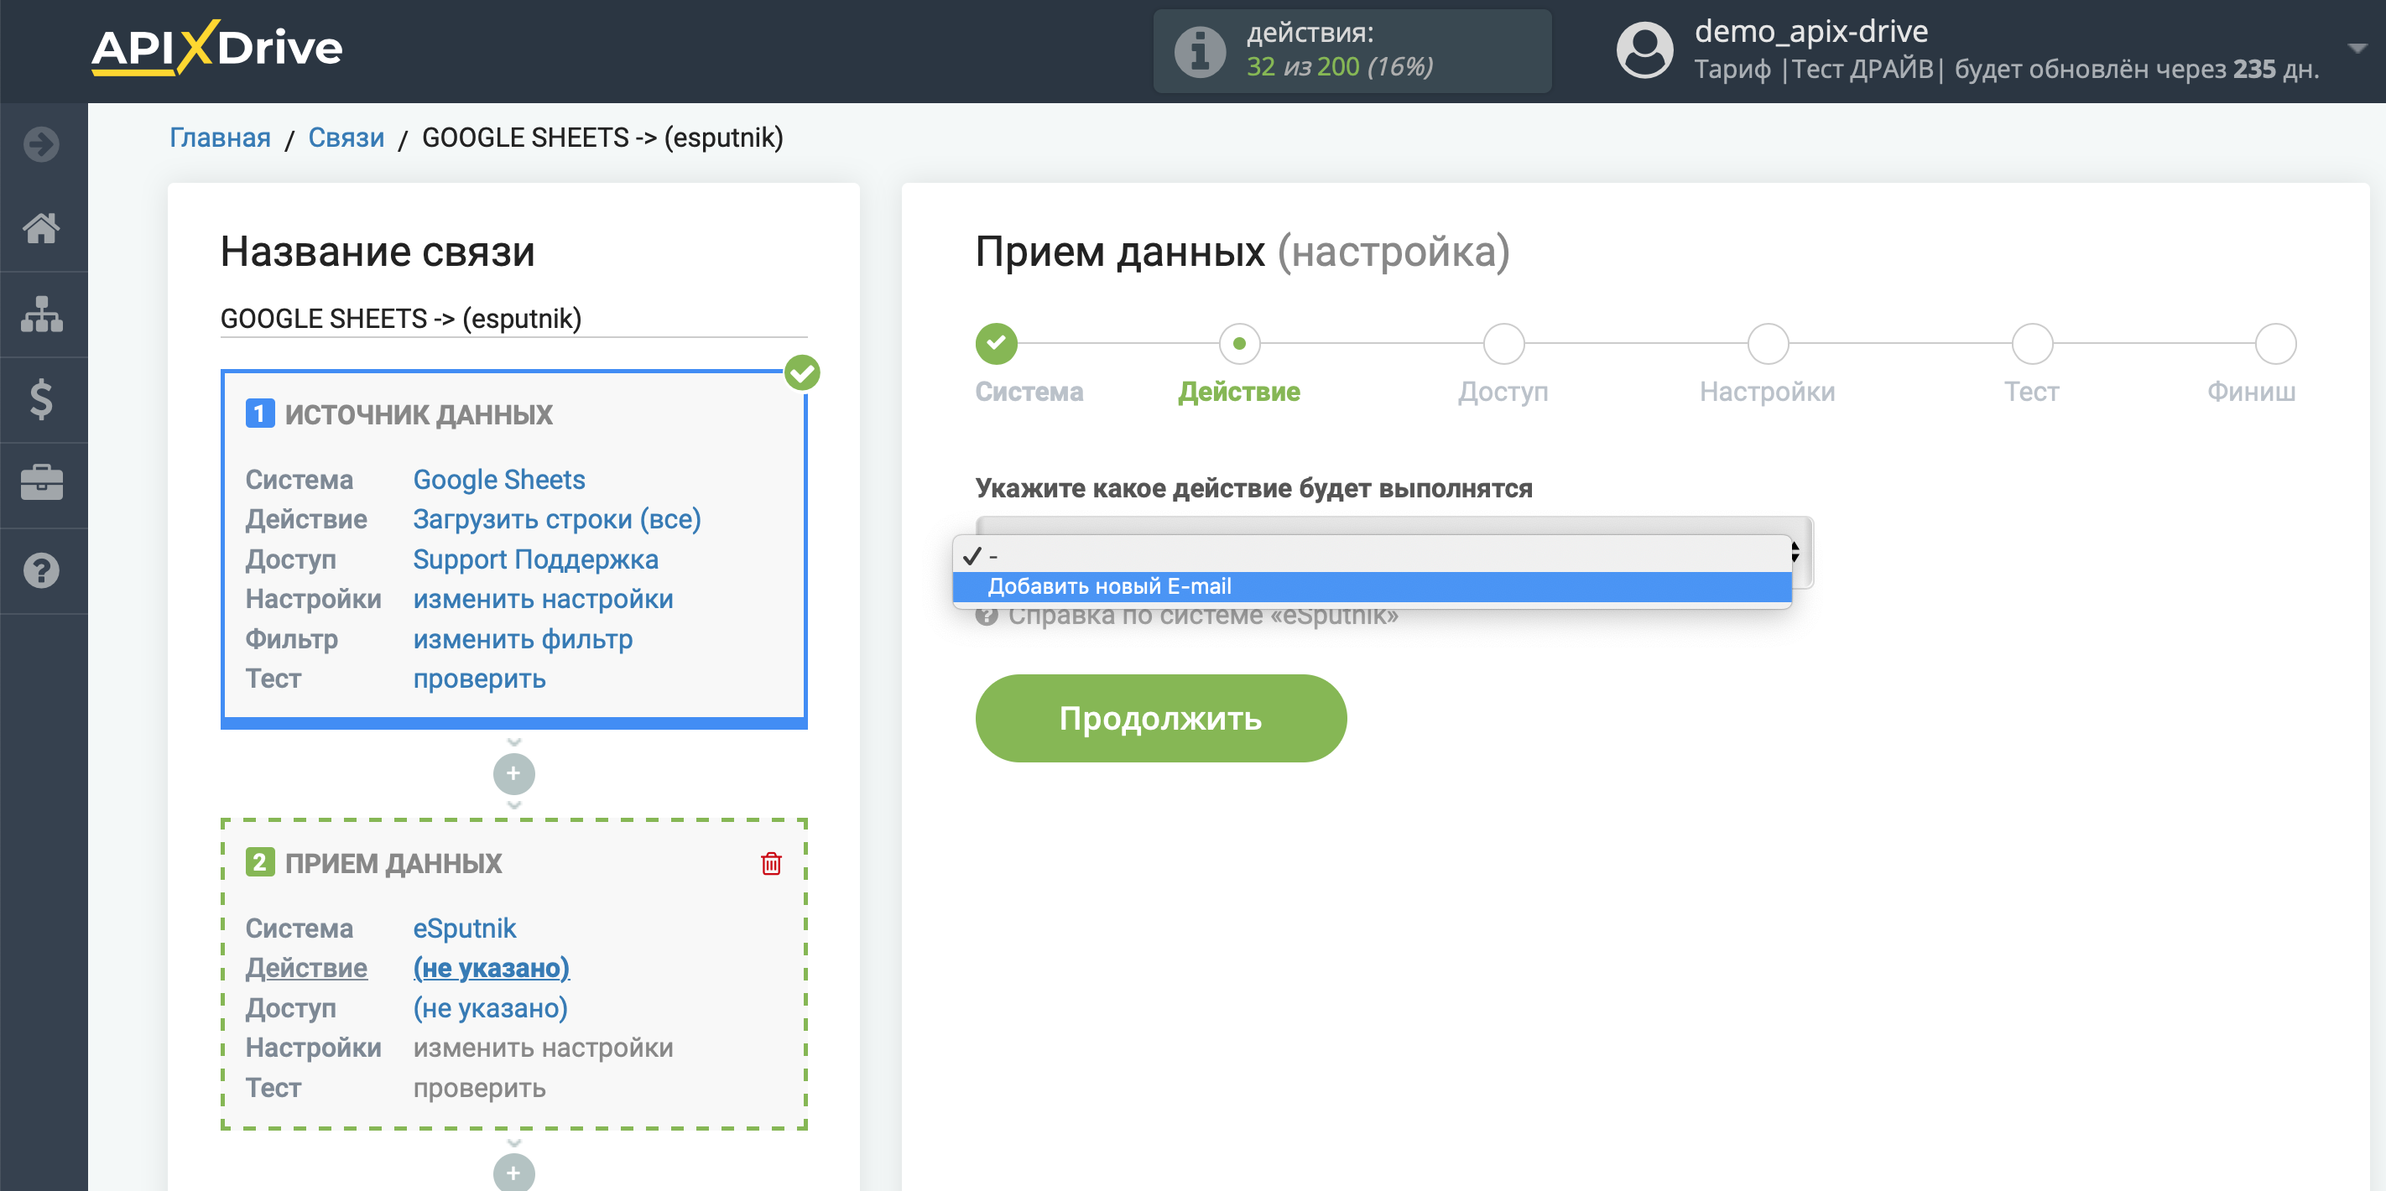Click the actions info icon
2386x1191 pixels.
tap(1201, 51)
